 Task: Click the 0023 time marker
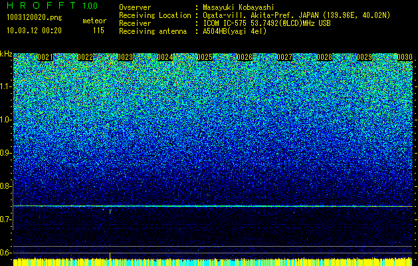click(125, 57)
